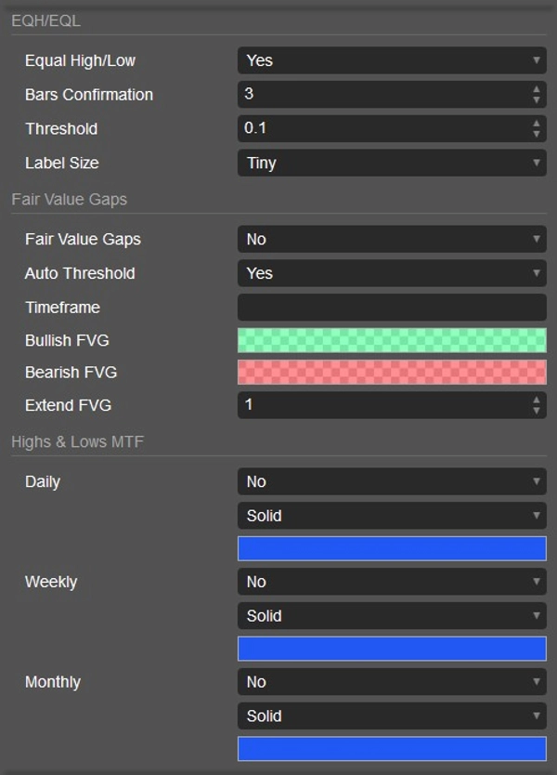Change the Daily line style dropdown
Image resolution: width=557 pixels, height=775 pixels.
click(392, 516)
